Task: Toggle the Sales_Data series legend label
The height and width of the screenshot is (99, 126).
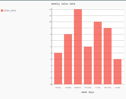Action: pyautogui.click(x=10, y=10)
